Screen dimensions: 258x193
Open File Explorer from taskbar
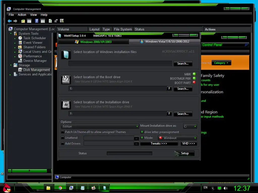click(x=48, y=188)
